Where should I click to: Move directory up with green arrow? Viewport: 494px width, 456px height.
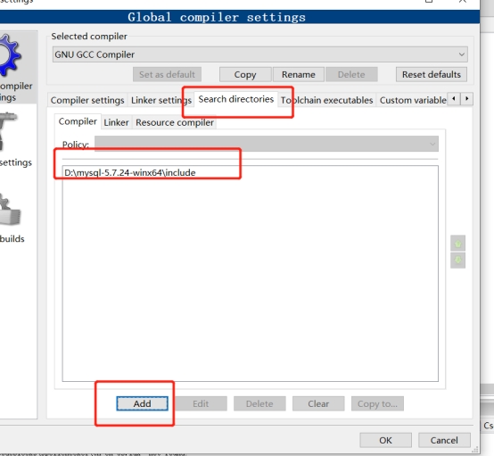(457, 243)
